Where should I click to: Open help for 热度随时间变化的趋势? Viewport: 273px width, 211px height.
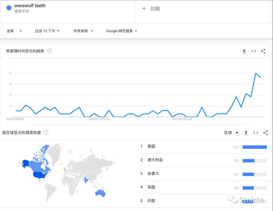point(50,51)
